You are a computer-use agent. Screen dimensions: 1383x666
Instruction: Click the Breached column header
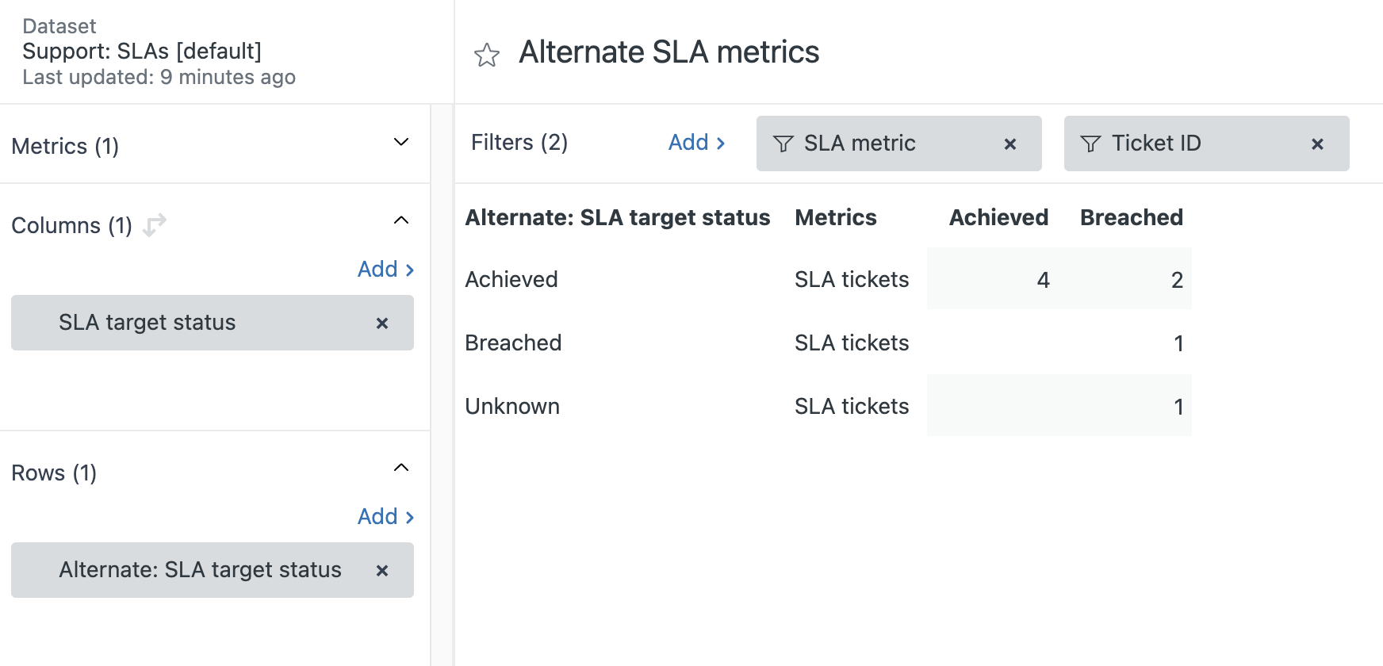coord(1131,217)
